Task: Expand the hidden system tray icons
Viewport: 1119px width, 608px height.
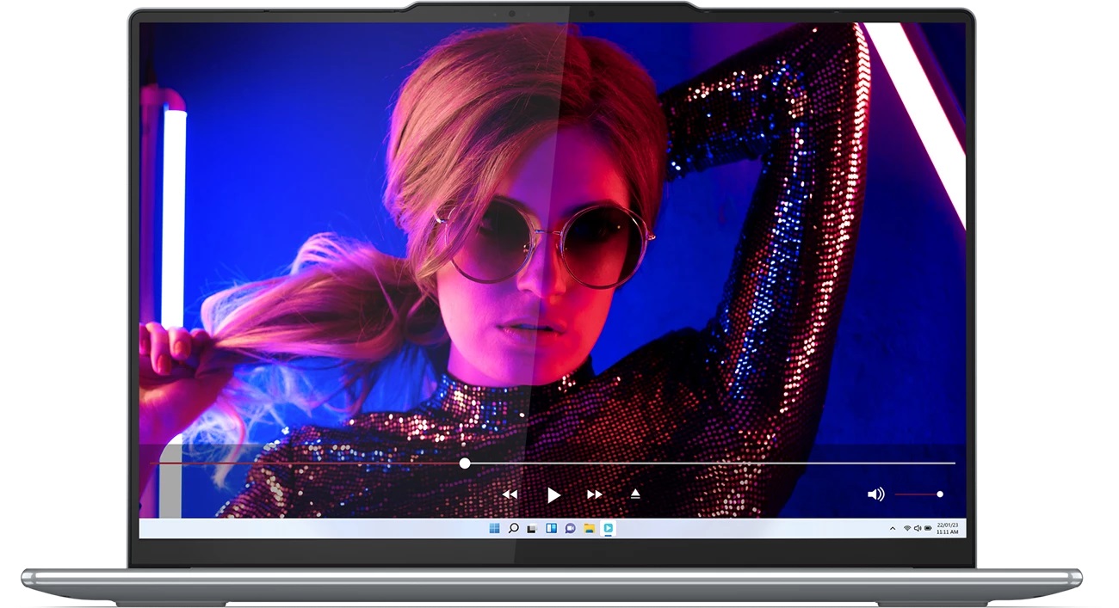Action: pos(893,528)
